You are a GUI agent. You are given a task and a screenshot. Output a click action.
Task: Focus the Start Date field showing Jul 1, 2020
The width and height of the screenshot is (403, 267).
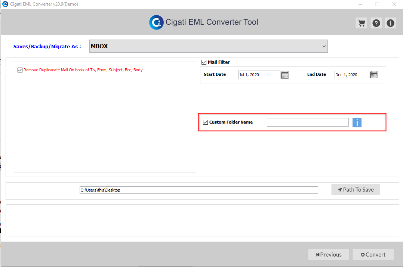(x=259, y=75)
